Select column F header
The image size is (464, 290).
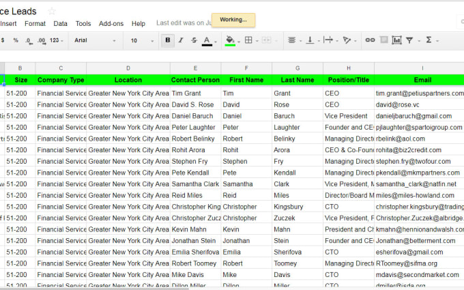pos(246,68)
